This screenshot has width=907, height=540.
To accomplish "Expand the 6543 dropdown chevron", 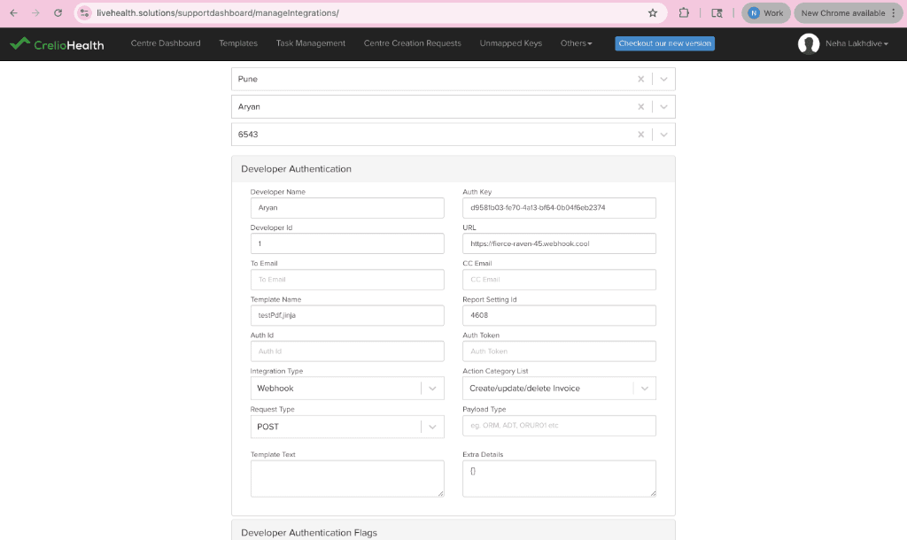I will coord(663,135).
